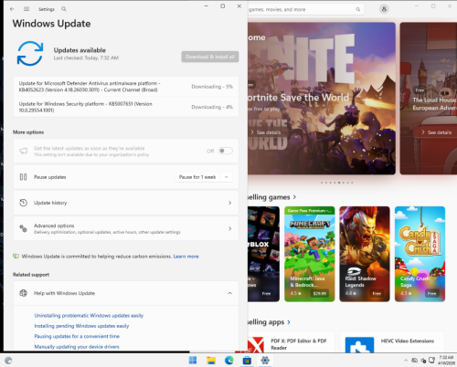This screenshot has height=367, width=457.
Task: Open the Microsoft Store profile account icon
Action: (x=384, y=9)
